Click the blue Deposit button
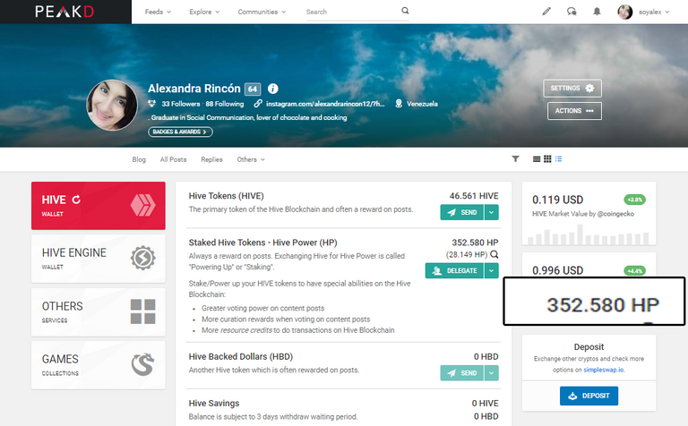The width and height of the screenshot is (688, 426). [589, 396]
